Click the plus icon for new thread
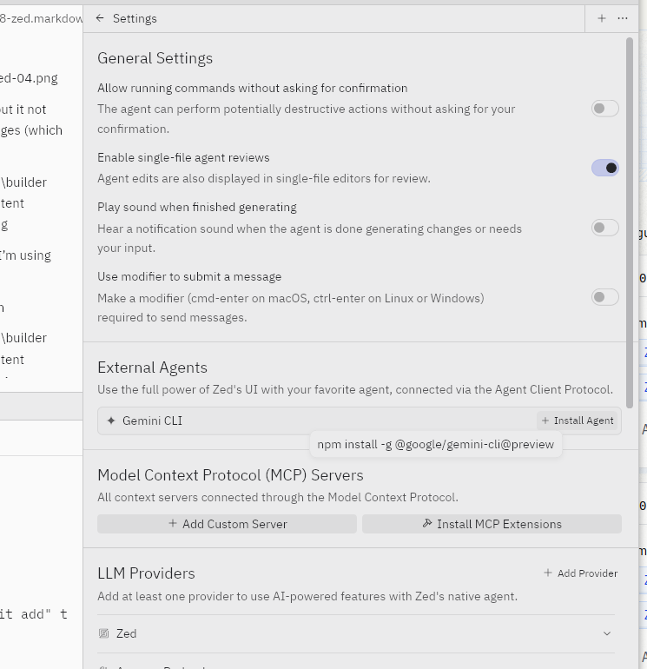The height and width of the screenshot is (669, 647). point(601,18)
